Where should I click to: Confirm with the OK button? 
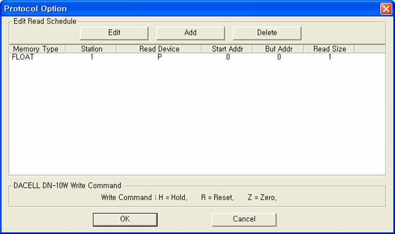pyautogui.click(x=125, y=219)
